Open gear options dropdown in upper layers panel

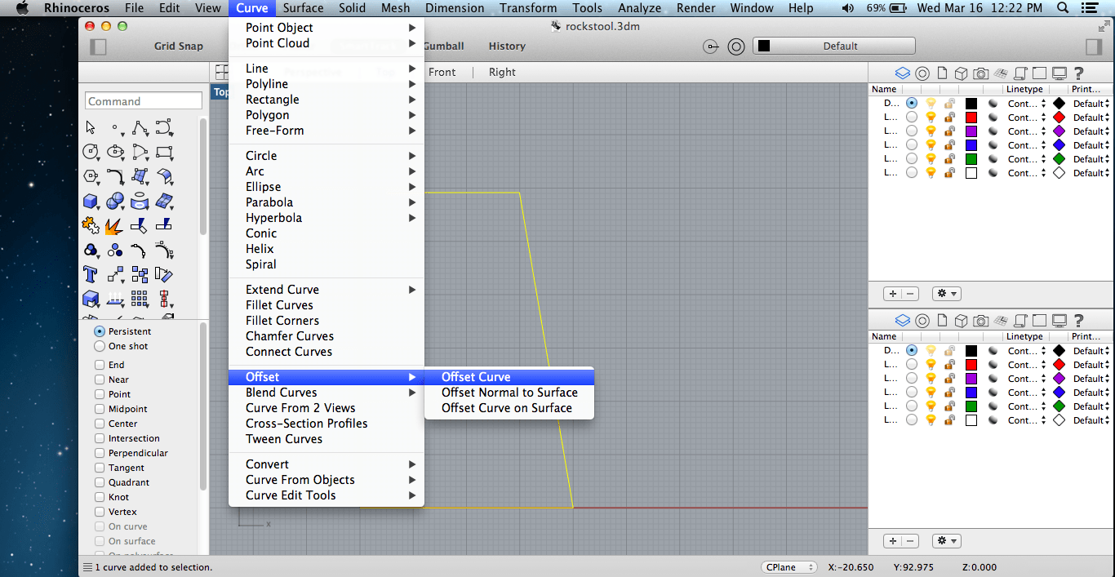[x=948, y=294]
